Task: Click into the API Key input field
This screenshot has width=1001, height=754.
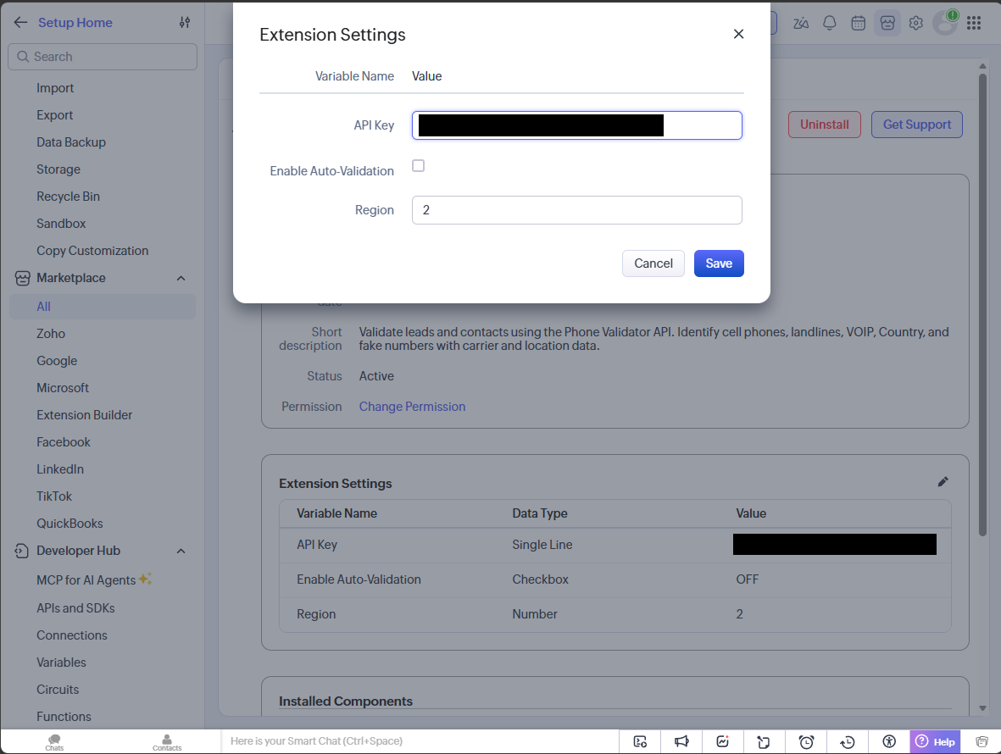Action: (x=577, y=125)
